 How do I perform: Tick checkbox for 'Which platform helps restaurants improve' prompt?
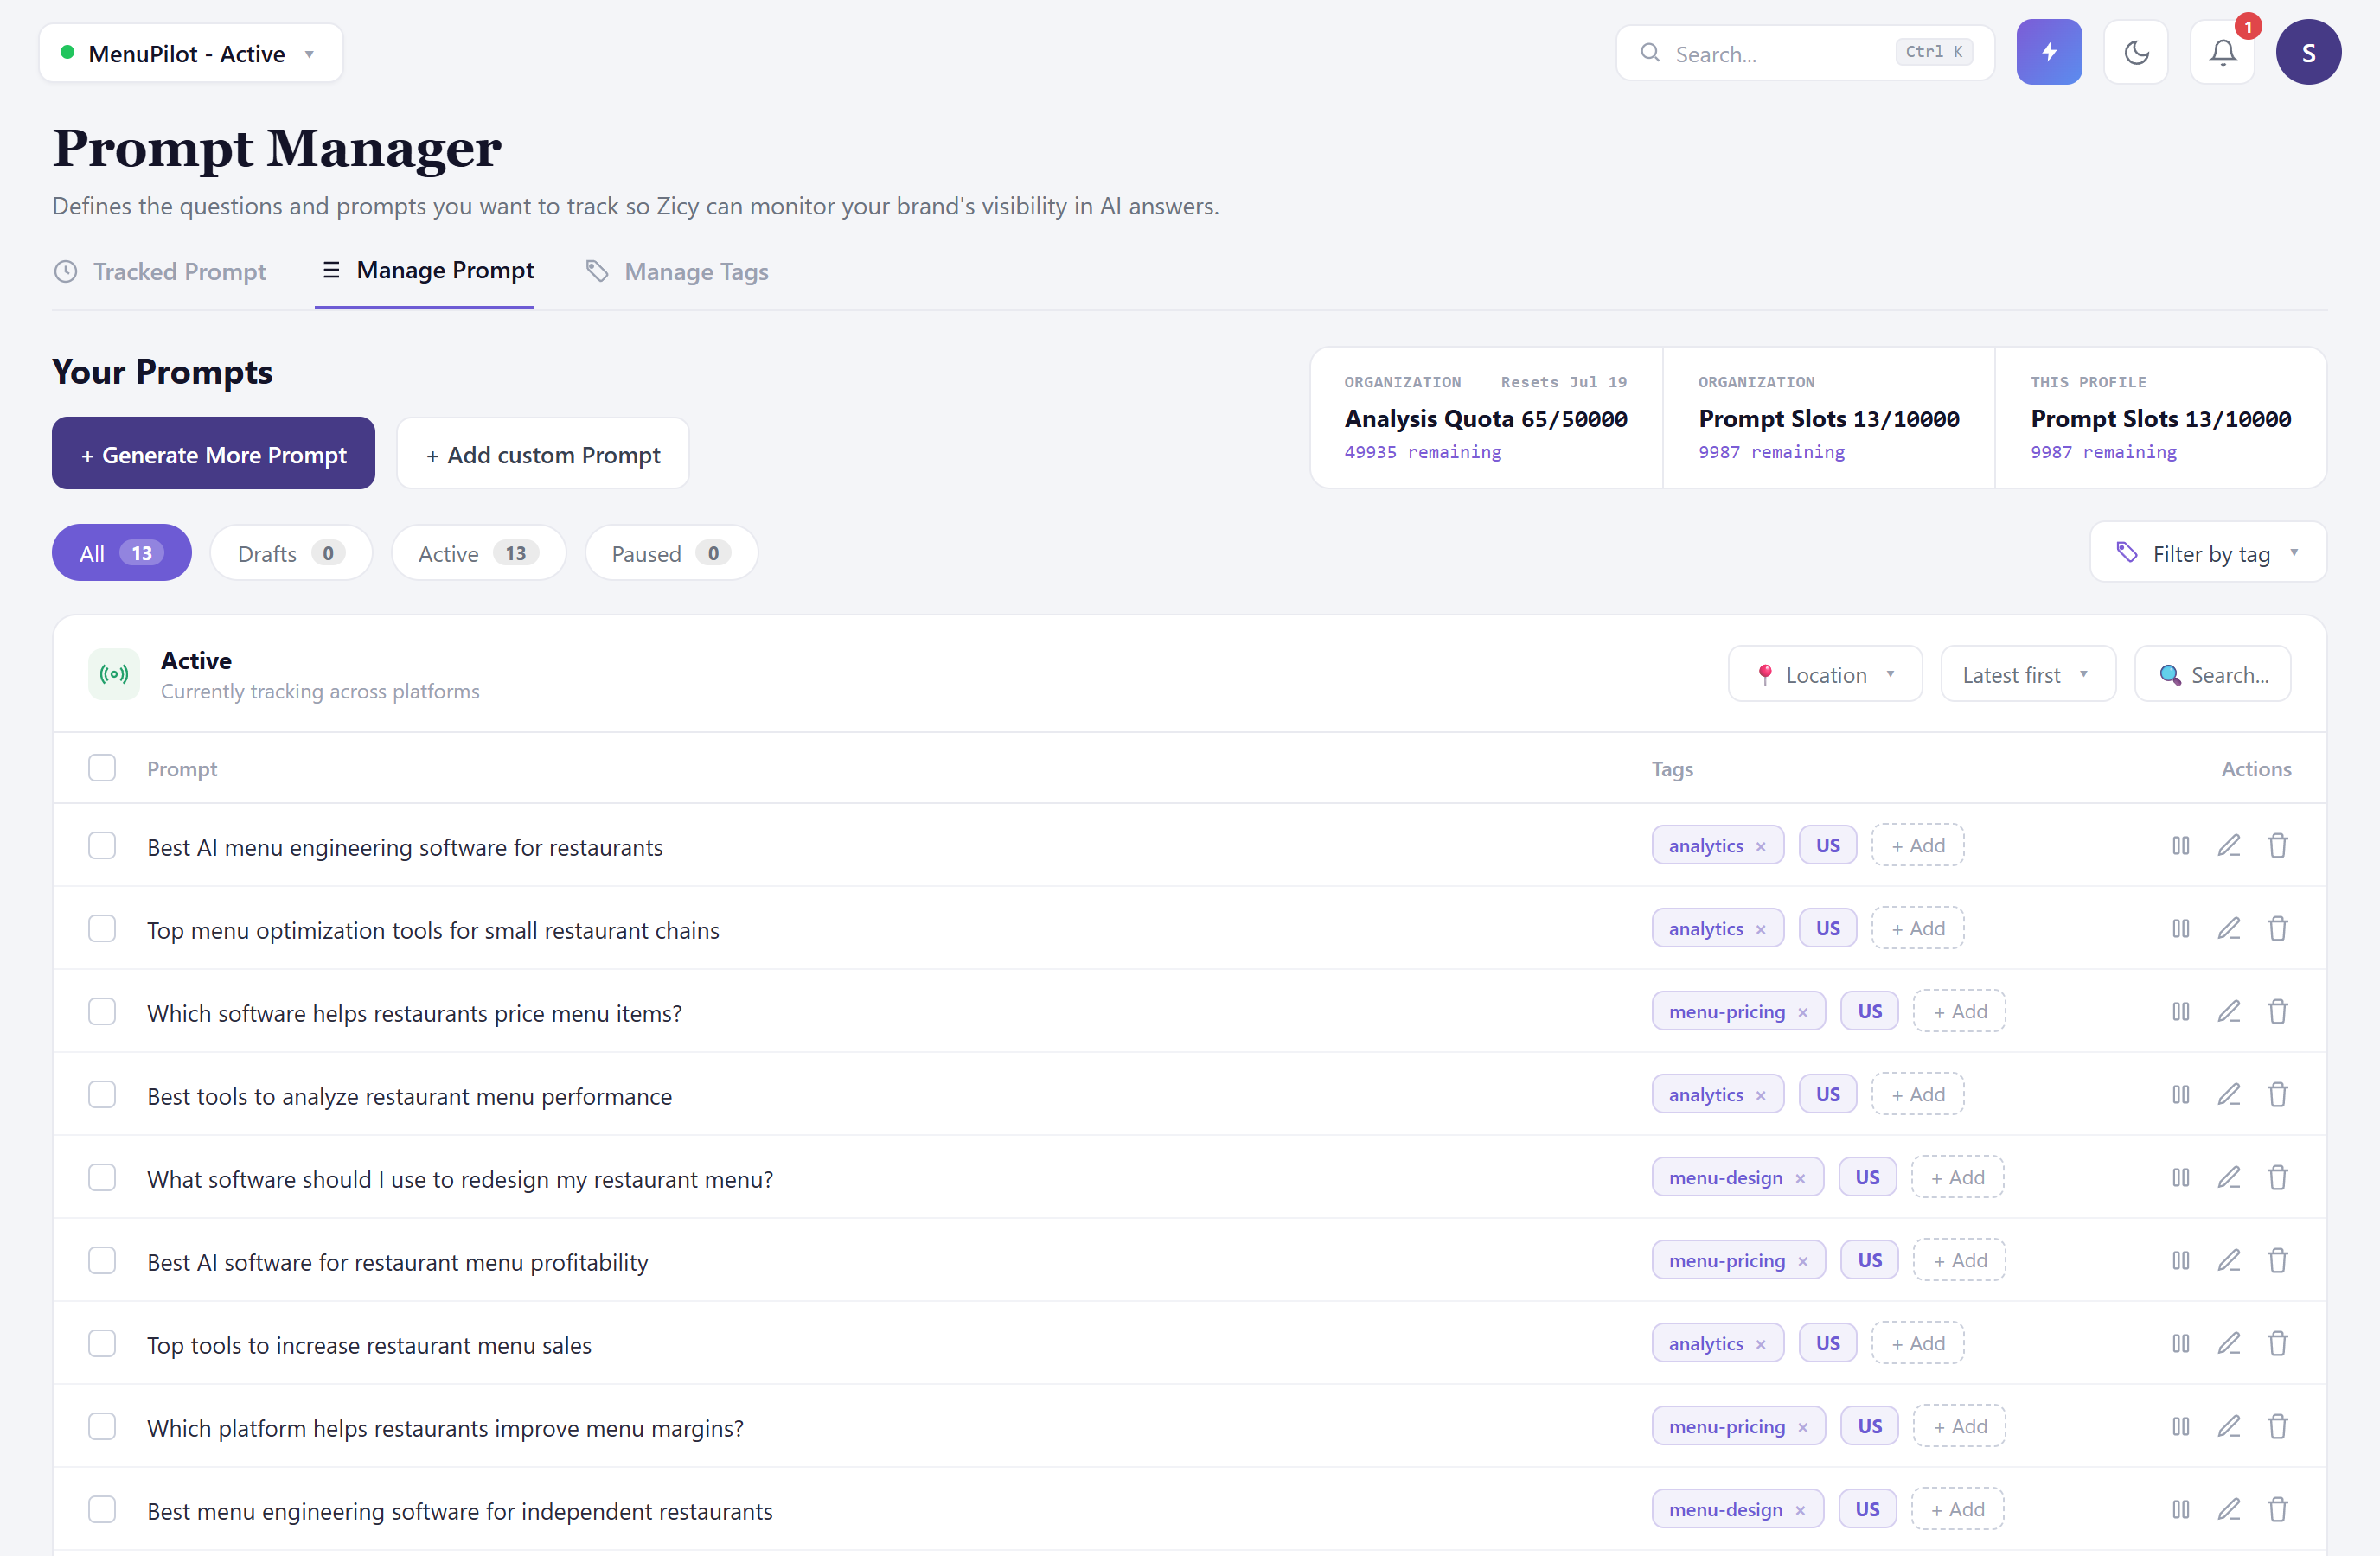tap(102, 1426)
